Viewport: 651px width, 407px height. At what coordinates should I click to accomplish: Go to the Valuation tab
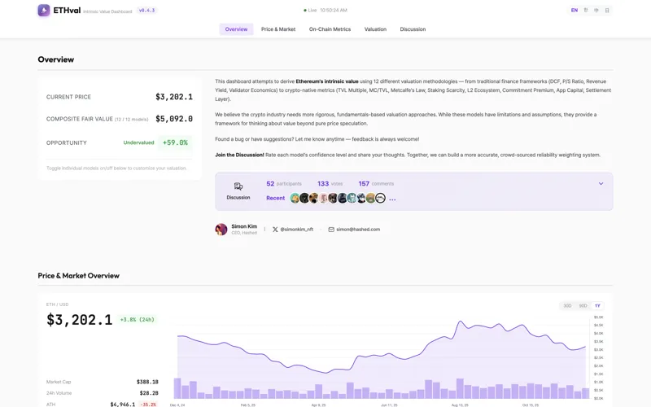[375, 29]
